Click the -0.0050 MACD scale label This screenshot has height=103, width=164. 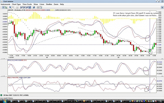click(5, 45)
